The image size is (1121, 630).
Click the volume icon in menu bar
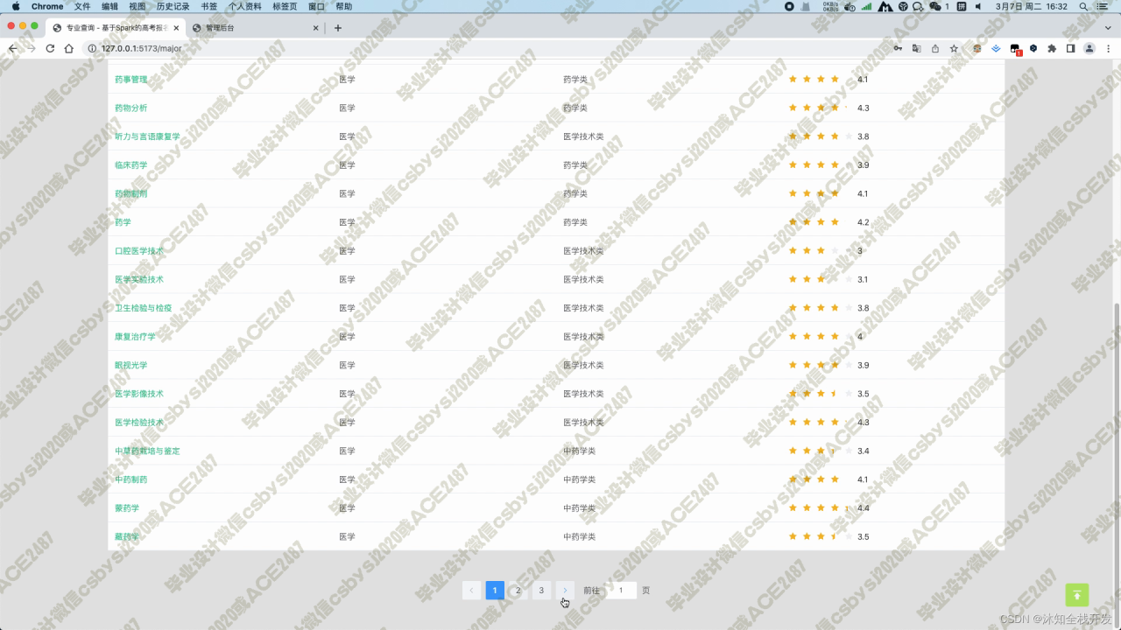click(978, 6)
